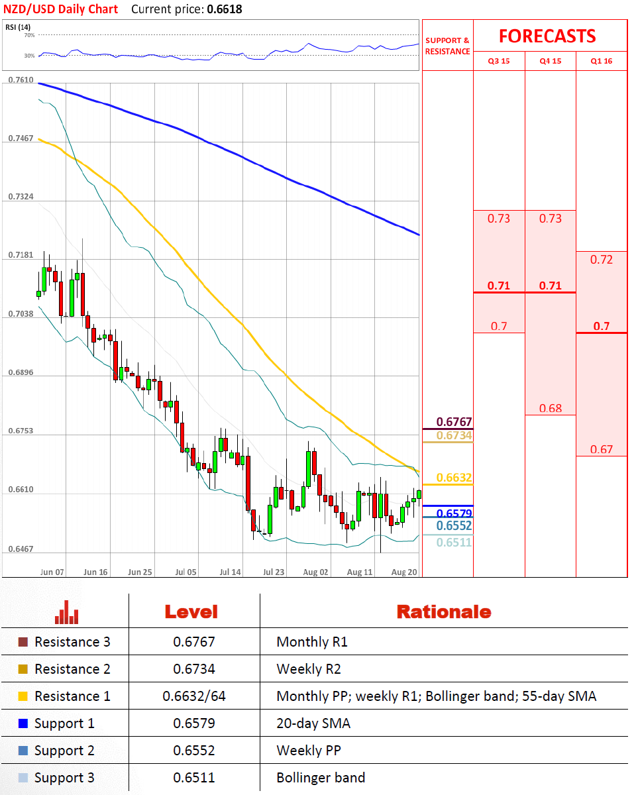The height and width of the screenshot is (795, 638).
Task: Click the 0.6511 cell in the Level column
Action: pos(194,778)
